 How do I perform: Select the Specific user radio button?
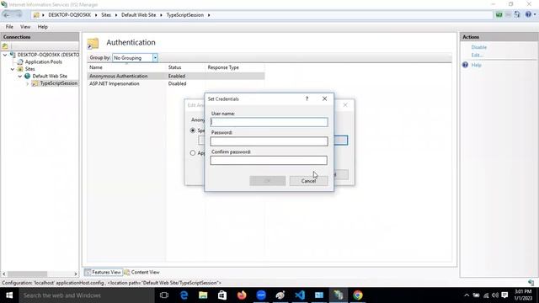(193, 130)
